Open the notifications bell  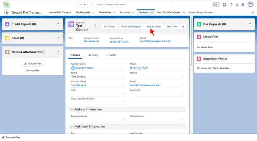click(243, 5)
